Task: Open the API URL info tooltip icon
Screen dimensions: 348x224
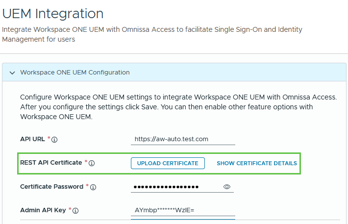Action: tap(54, 140)
